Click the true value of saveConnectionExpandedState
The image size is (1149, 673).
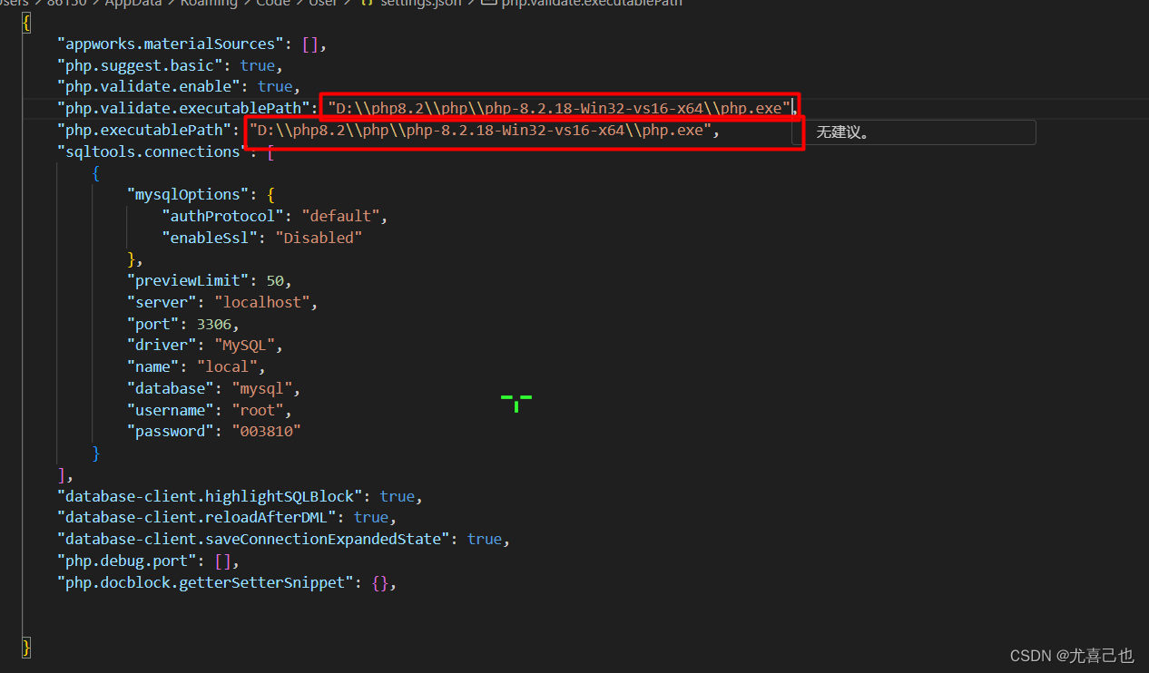click(x=485, y=539)
